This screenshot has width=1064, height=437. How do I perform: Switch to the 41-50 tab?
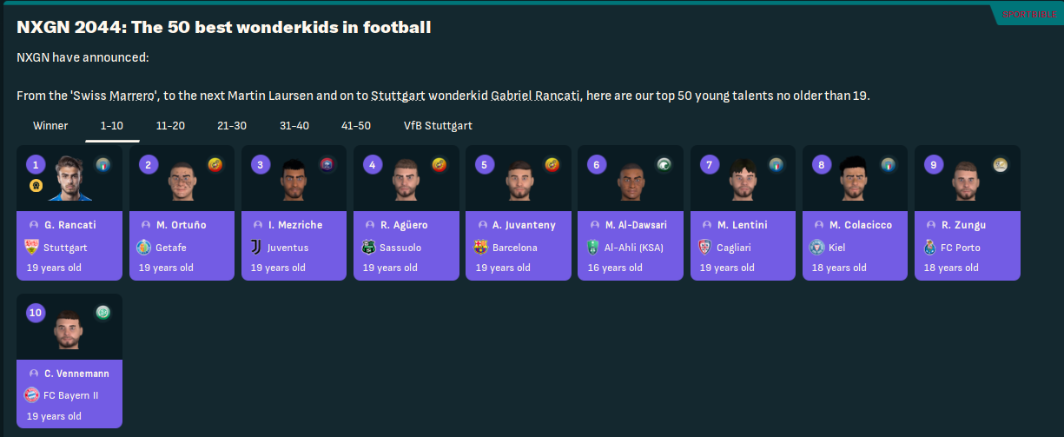[356, 126]
